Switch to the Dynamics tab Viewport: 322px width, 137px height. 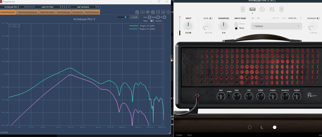point(78,12)
